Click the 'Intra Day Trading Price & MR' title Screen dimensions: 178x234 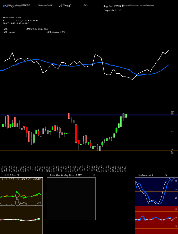[66, 175]
